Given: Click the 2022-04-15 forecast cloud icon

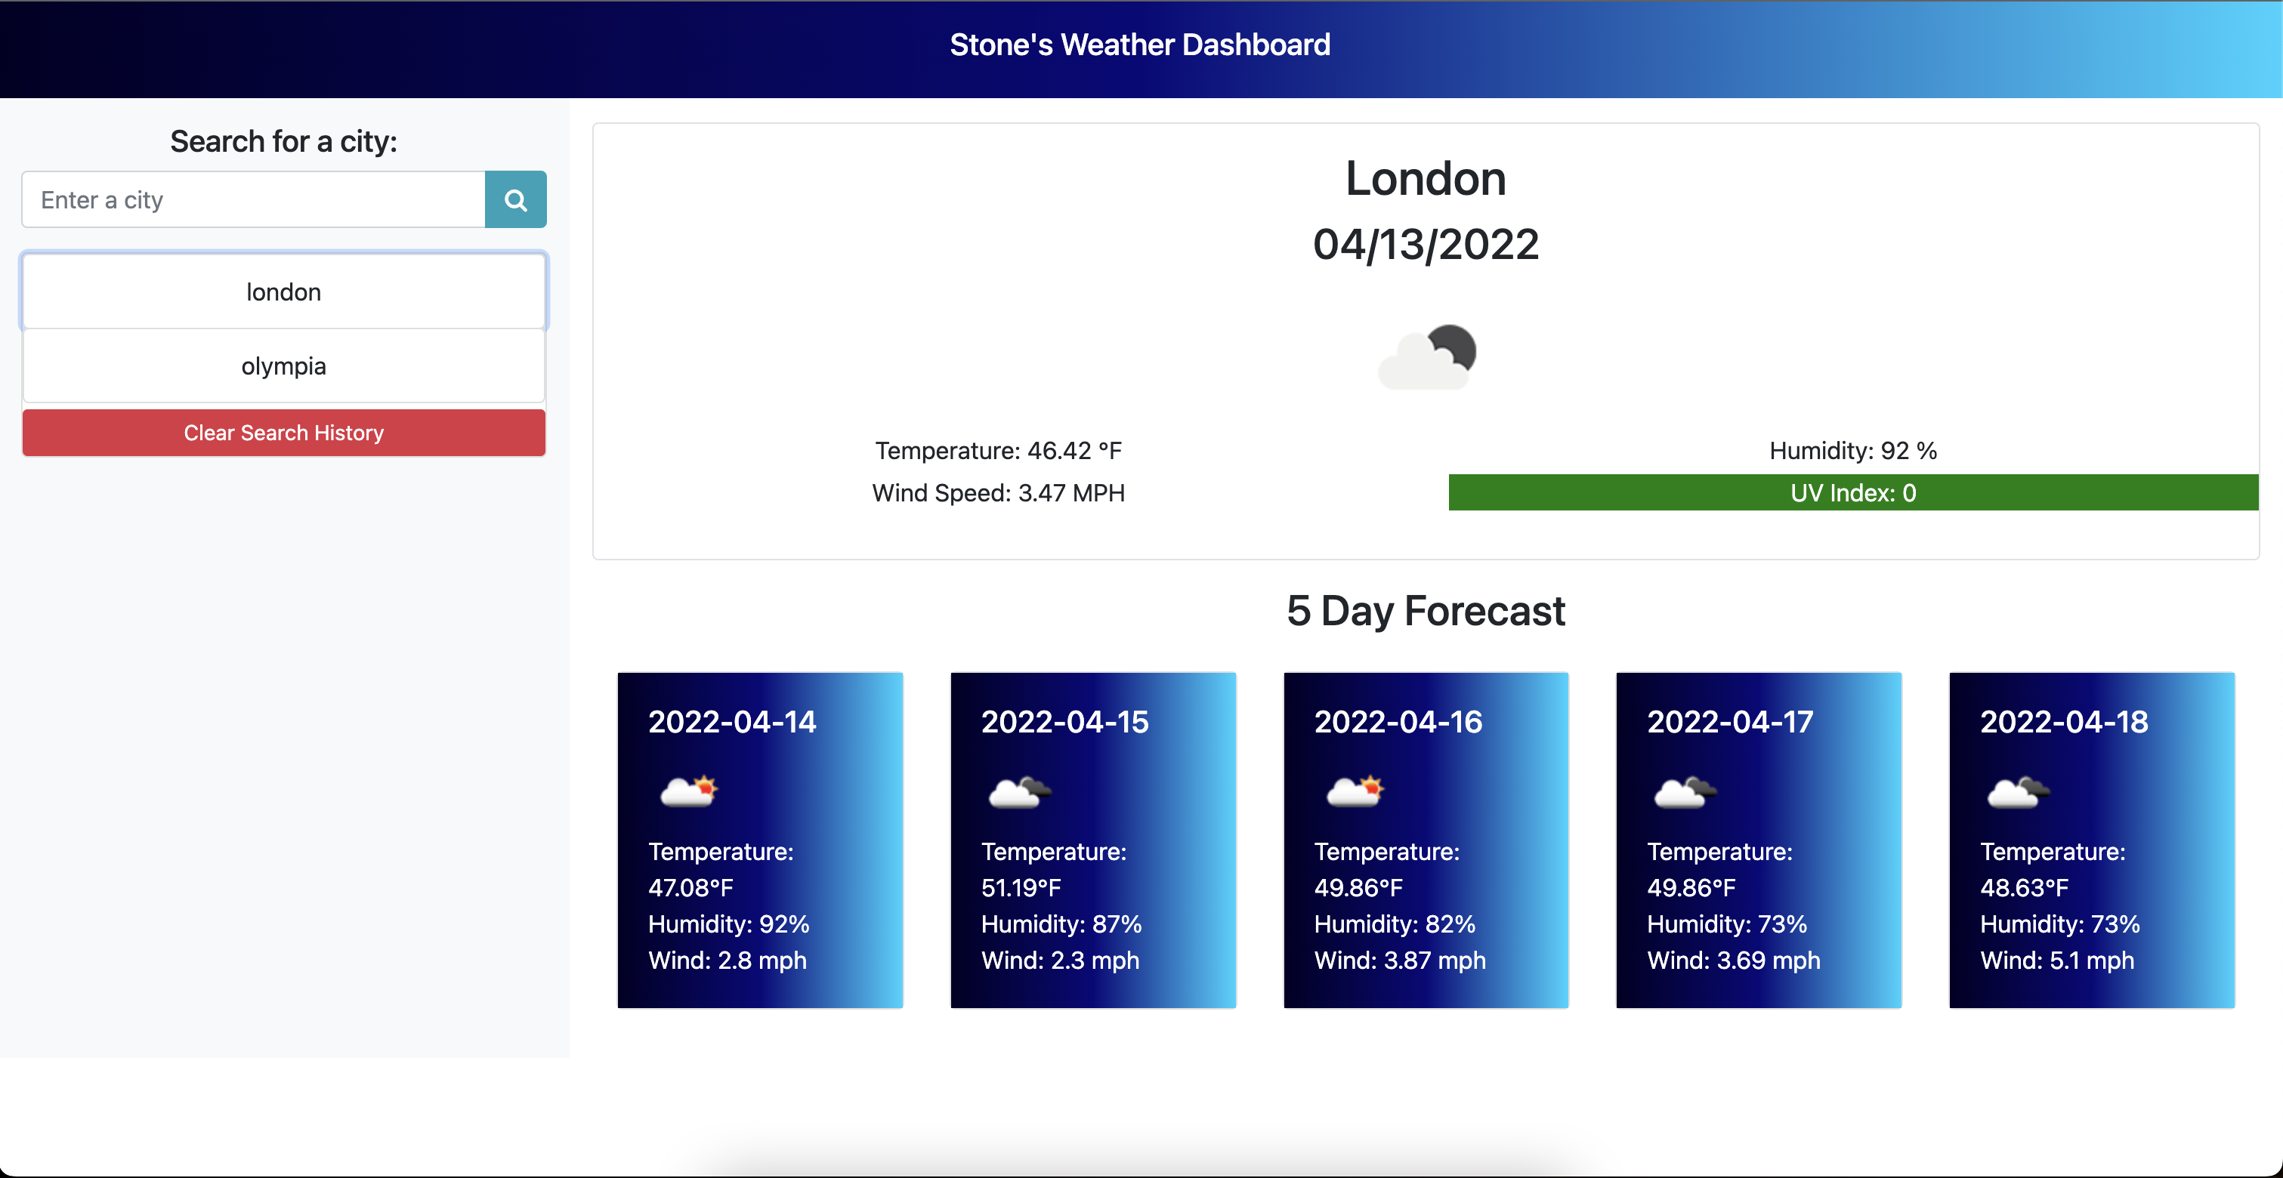Looking at the screenshot, I should tap(1020, 791).
